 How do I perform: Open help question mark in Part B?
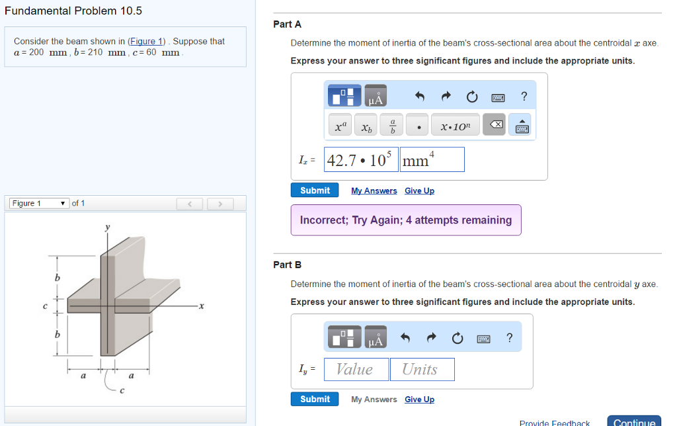(510, 337)
